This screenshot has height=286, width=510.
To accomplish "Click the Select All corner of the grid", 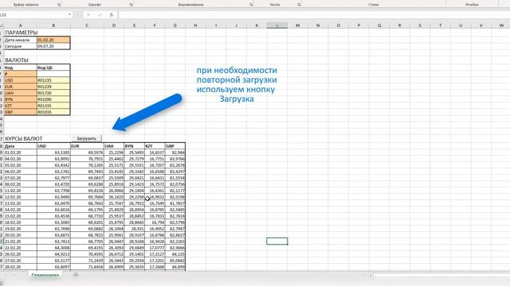I will click(x=2, y=25).
